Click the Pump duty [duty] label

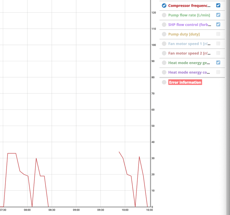pyautogui.click(x=184, y=34)
